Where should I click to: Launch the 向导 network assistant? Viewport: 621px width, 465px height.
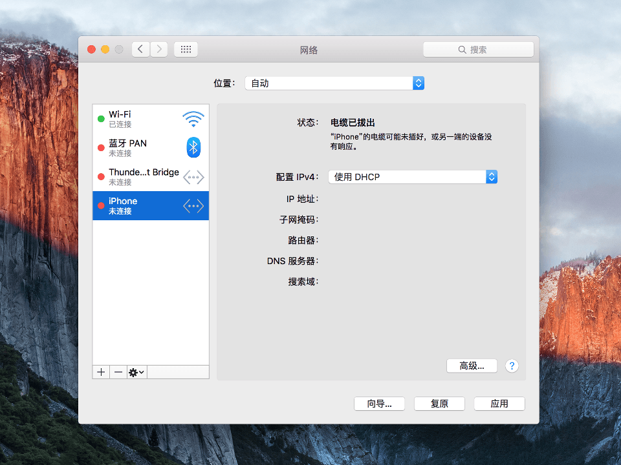point(379,404)
